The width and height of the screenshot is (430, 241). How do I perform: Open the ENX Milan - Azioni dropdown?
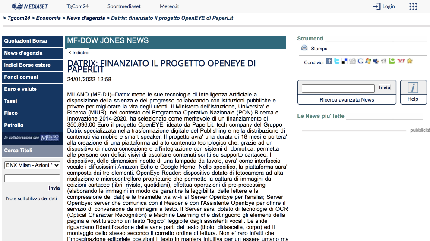(32, 165)
